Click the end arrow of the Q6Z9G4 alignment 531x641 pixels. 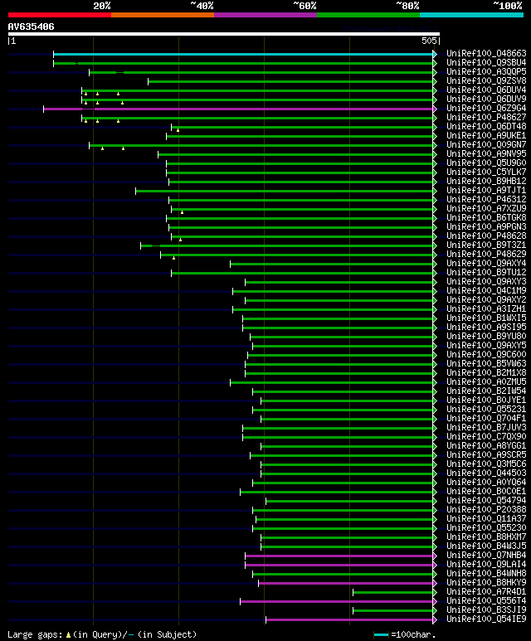435,109
